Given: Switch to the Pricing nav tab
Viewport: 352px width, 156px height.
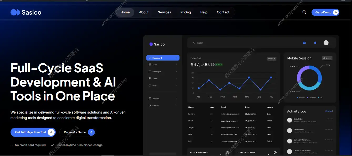Looking at the screenshot, I should point(185,12).
